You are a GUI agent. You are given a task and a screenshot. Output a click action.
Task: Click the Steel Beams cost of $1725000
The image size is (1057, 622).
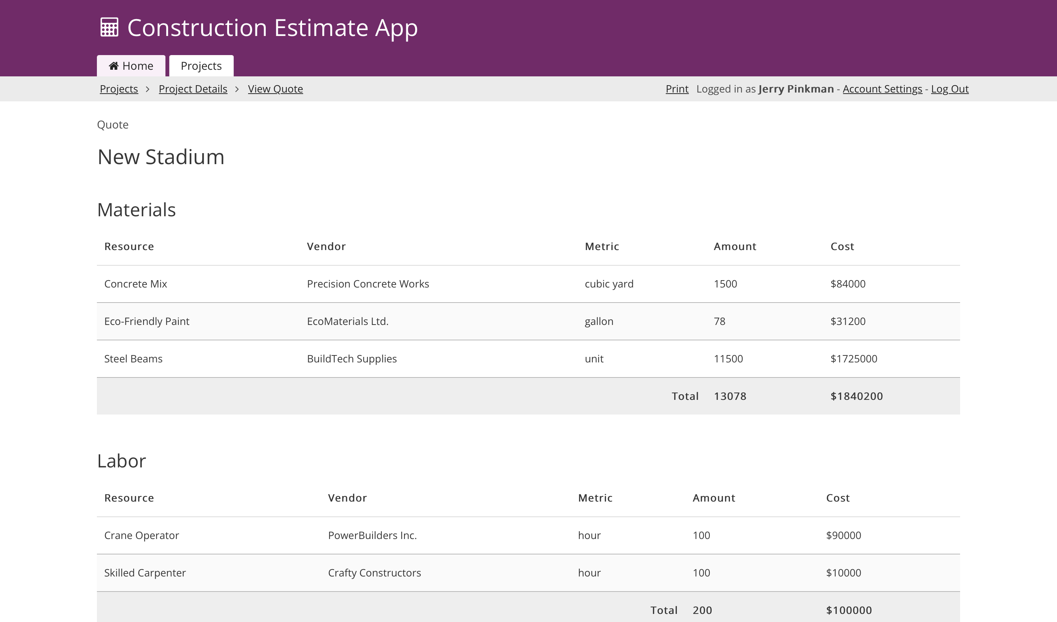(x=854, y=359)
